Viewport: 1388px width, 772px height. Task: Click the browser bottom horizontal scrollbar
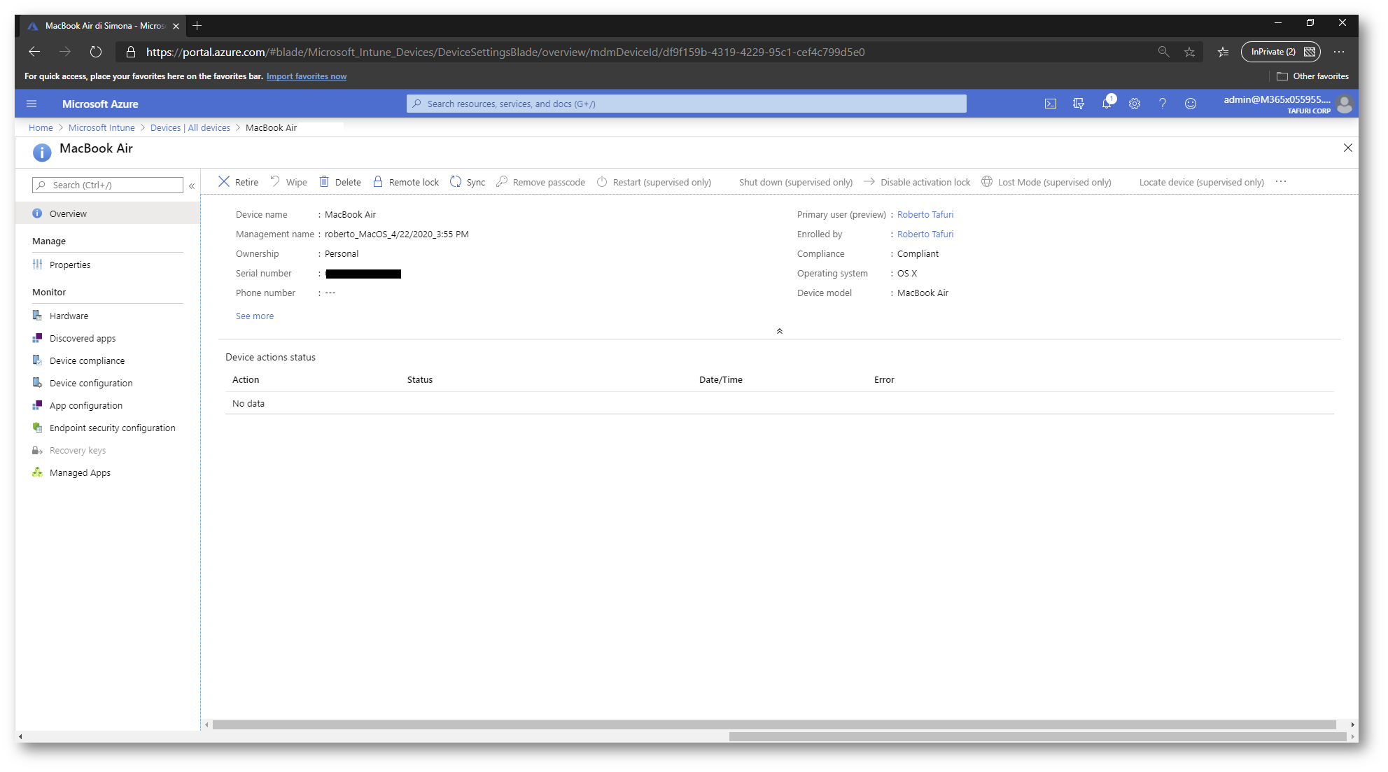click(x=1037, y=736)
